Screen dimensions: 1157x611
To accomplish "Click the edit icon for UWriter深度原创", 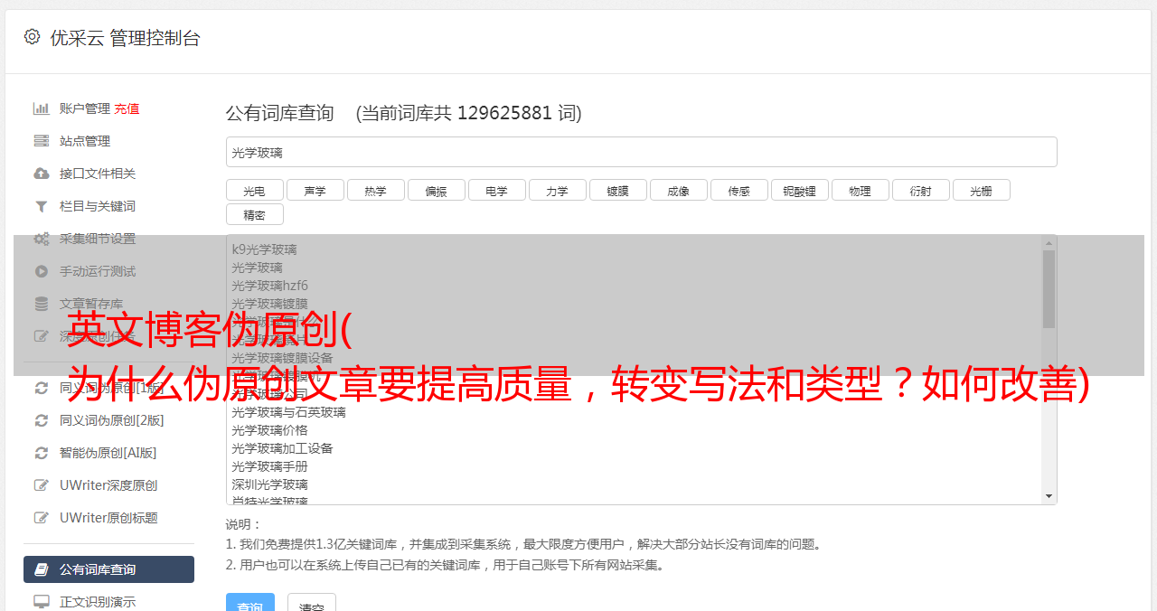I will [x=42, y=485].
